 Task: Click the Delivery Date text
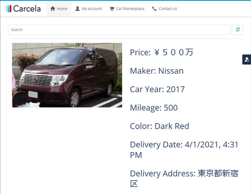click(x=184, y=150)
